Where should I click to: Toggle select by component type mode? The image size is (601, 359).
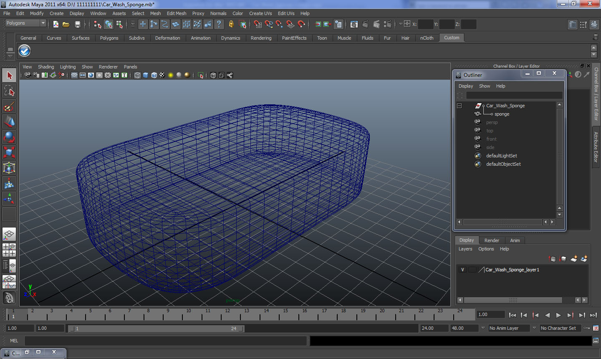(119, 24)
